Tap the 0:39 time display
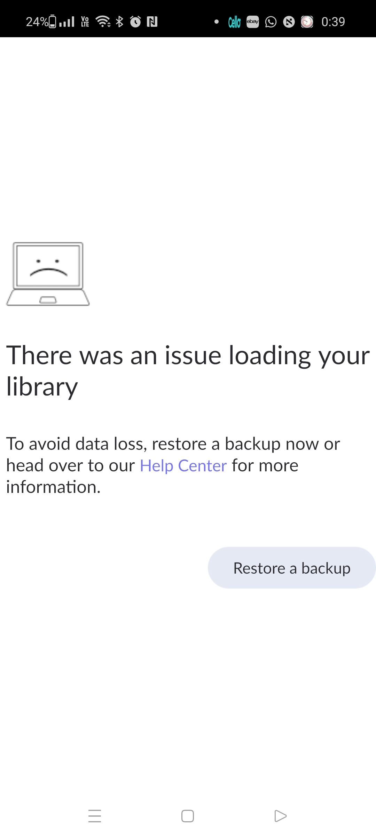The image size is (376, 839). pyautogui.click(x=333, y=22)
